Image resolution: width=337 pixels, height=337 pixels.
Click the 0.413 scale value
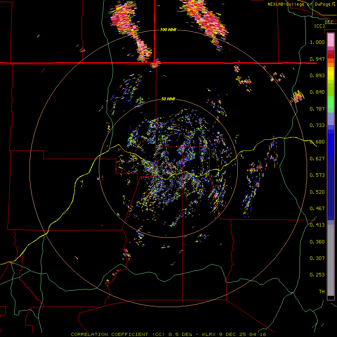tap(317, 225)
